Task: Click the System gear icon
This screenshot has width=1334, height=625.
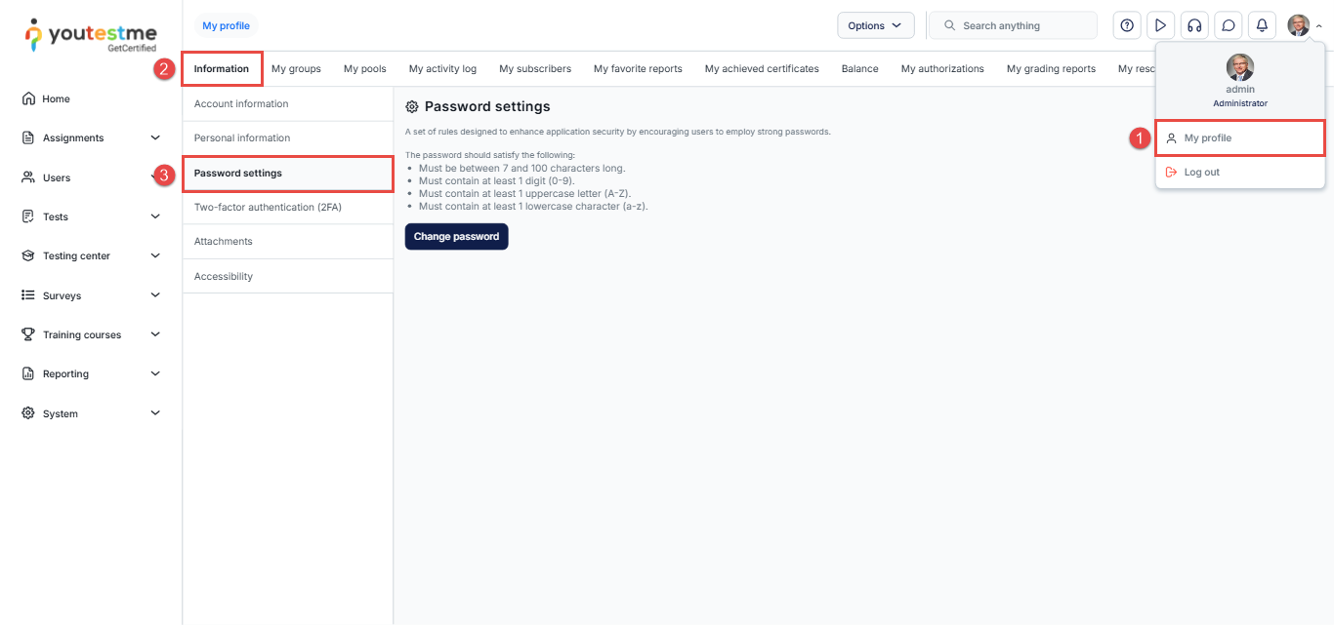Action: [28, 413]
